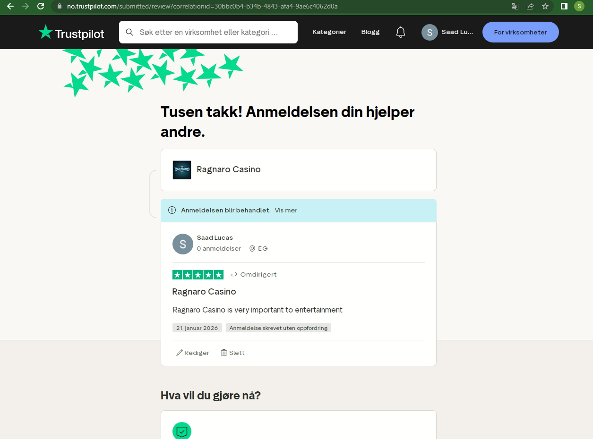
Task: Click Slett to delete the review
Action: point(233,353)
